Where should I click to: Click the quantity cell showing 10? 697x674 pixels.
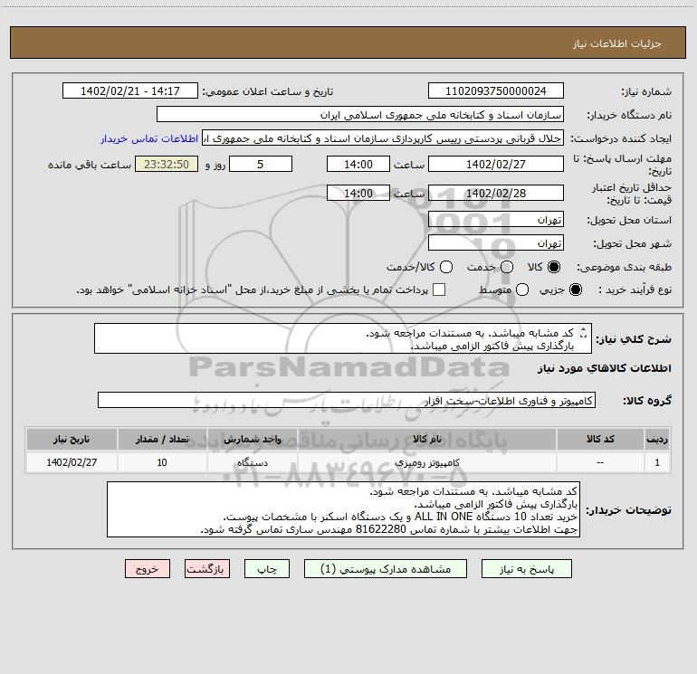click(162, 462)
